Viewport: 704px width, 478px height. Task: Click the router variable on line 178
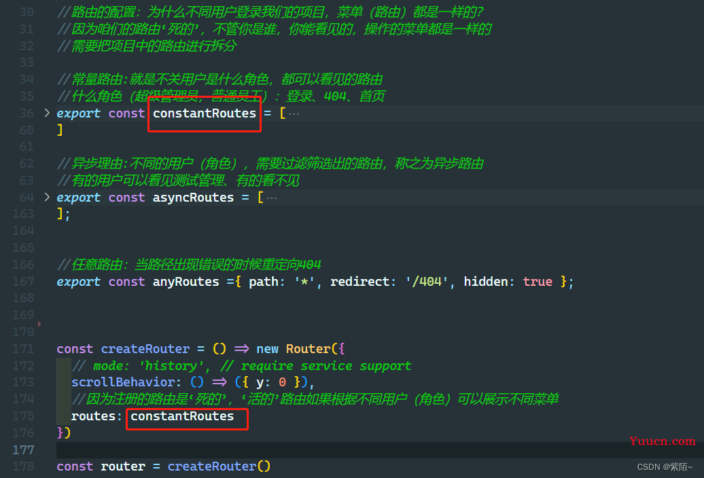click(123, 466)
